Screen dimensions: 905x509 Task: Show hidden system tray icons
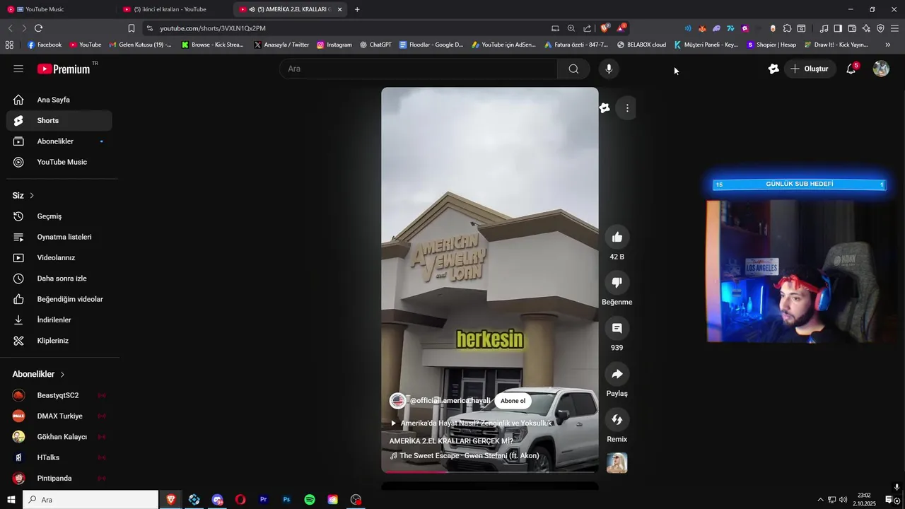pyautogui.click(x=820, y=500)
